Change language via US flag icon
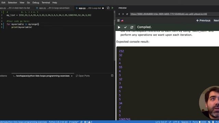 (122, 20)
